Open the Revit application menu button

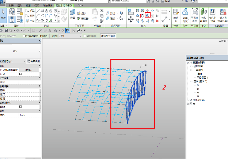[3, 3]
